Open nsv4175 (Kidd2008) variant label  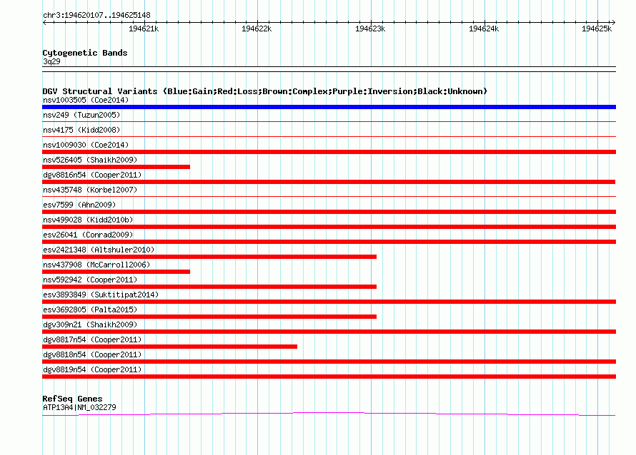[x=81, y=130]
